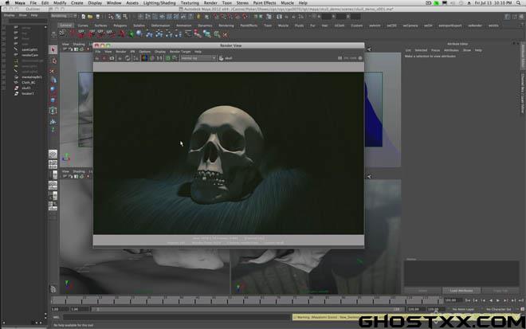Toggle alpha channel display in Render View
Screen dimensions: 526x329
click(152, 58)
